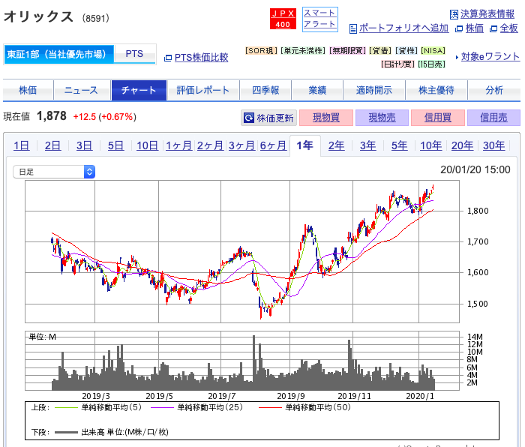525x447 pixels.
Task: Select the 東証1部 (当社優先市場) market tab
Action: (x=59, y=54)
